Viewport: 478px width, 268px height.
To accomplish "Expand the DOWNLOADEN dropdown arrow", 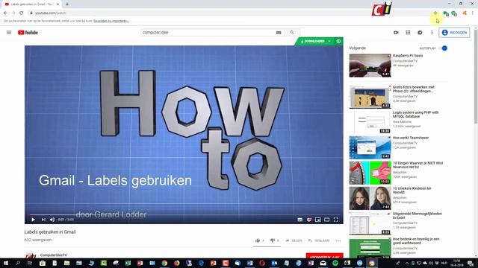I will pyautogui.click(x=329, y=42).
